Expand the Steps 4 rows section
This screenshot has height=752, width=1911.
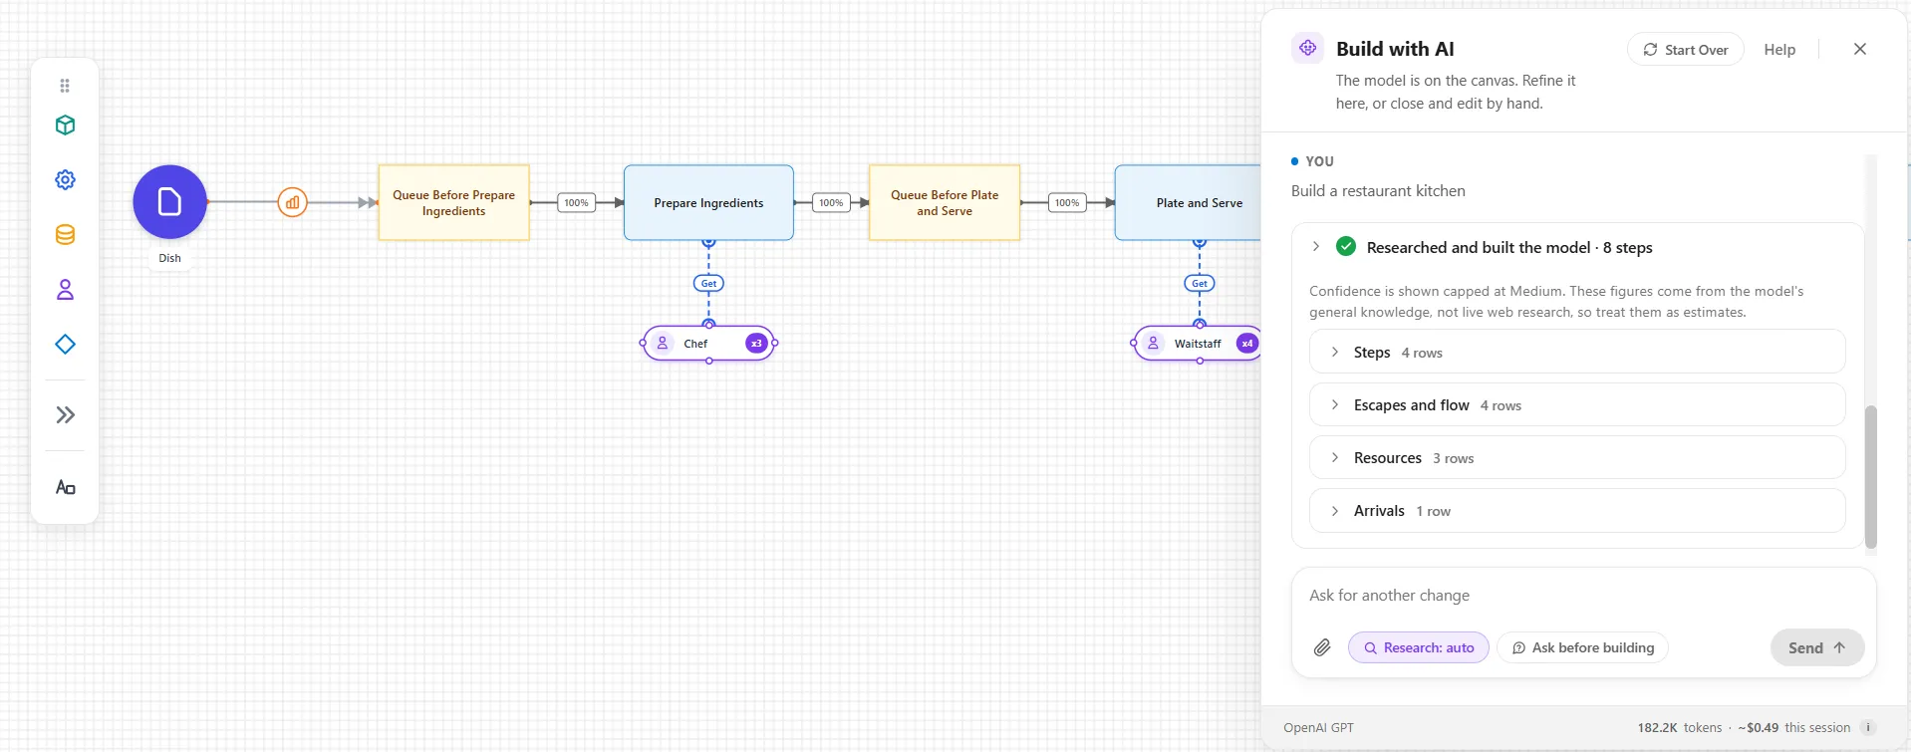pos(1577,352)
